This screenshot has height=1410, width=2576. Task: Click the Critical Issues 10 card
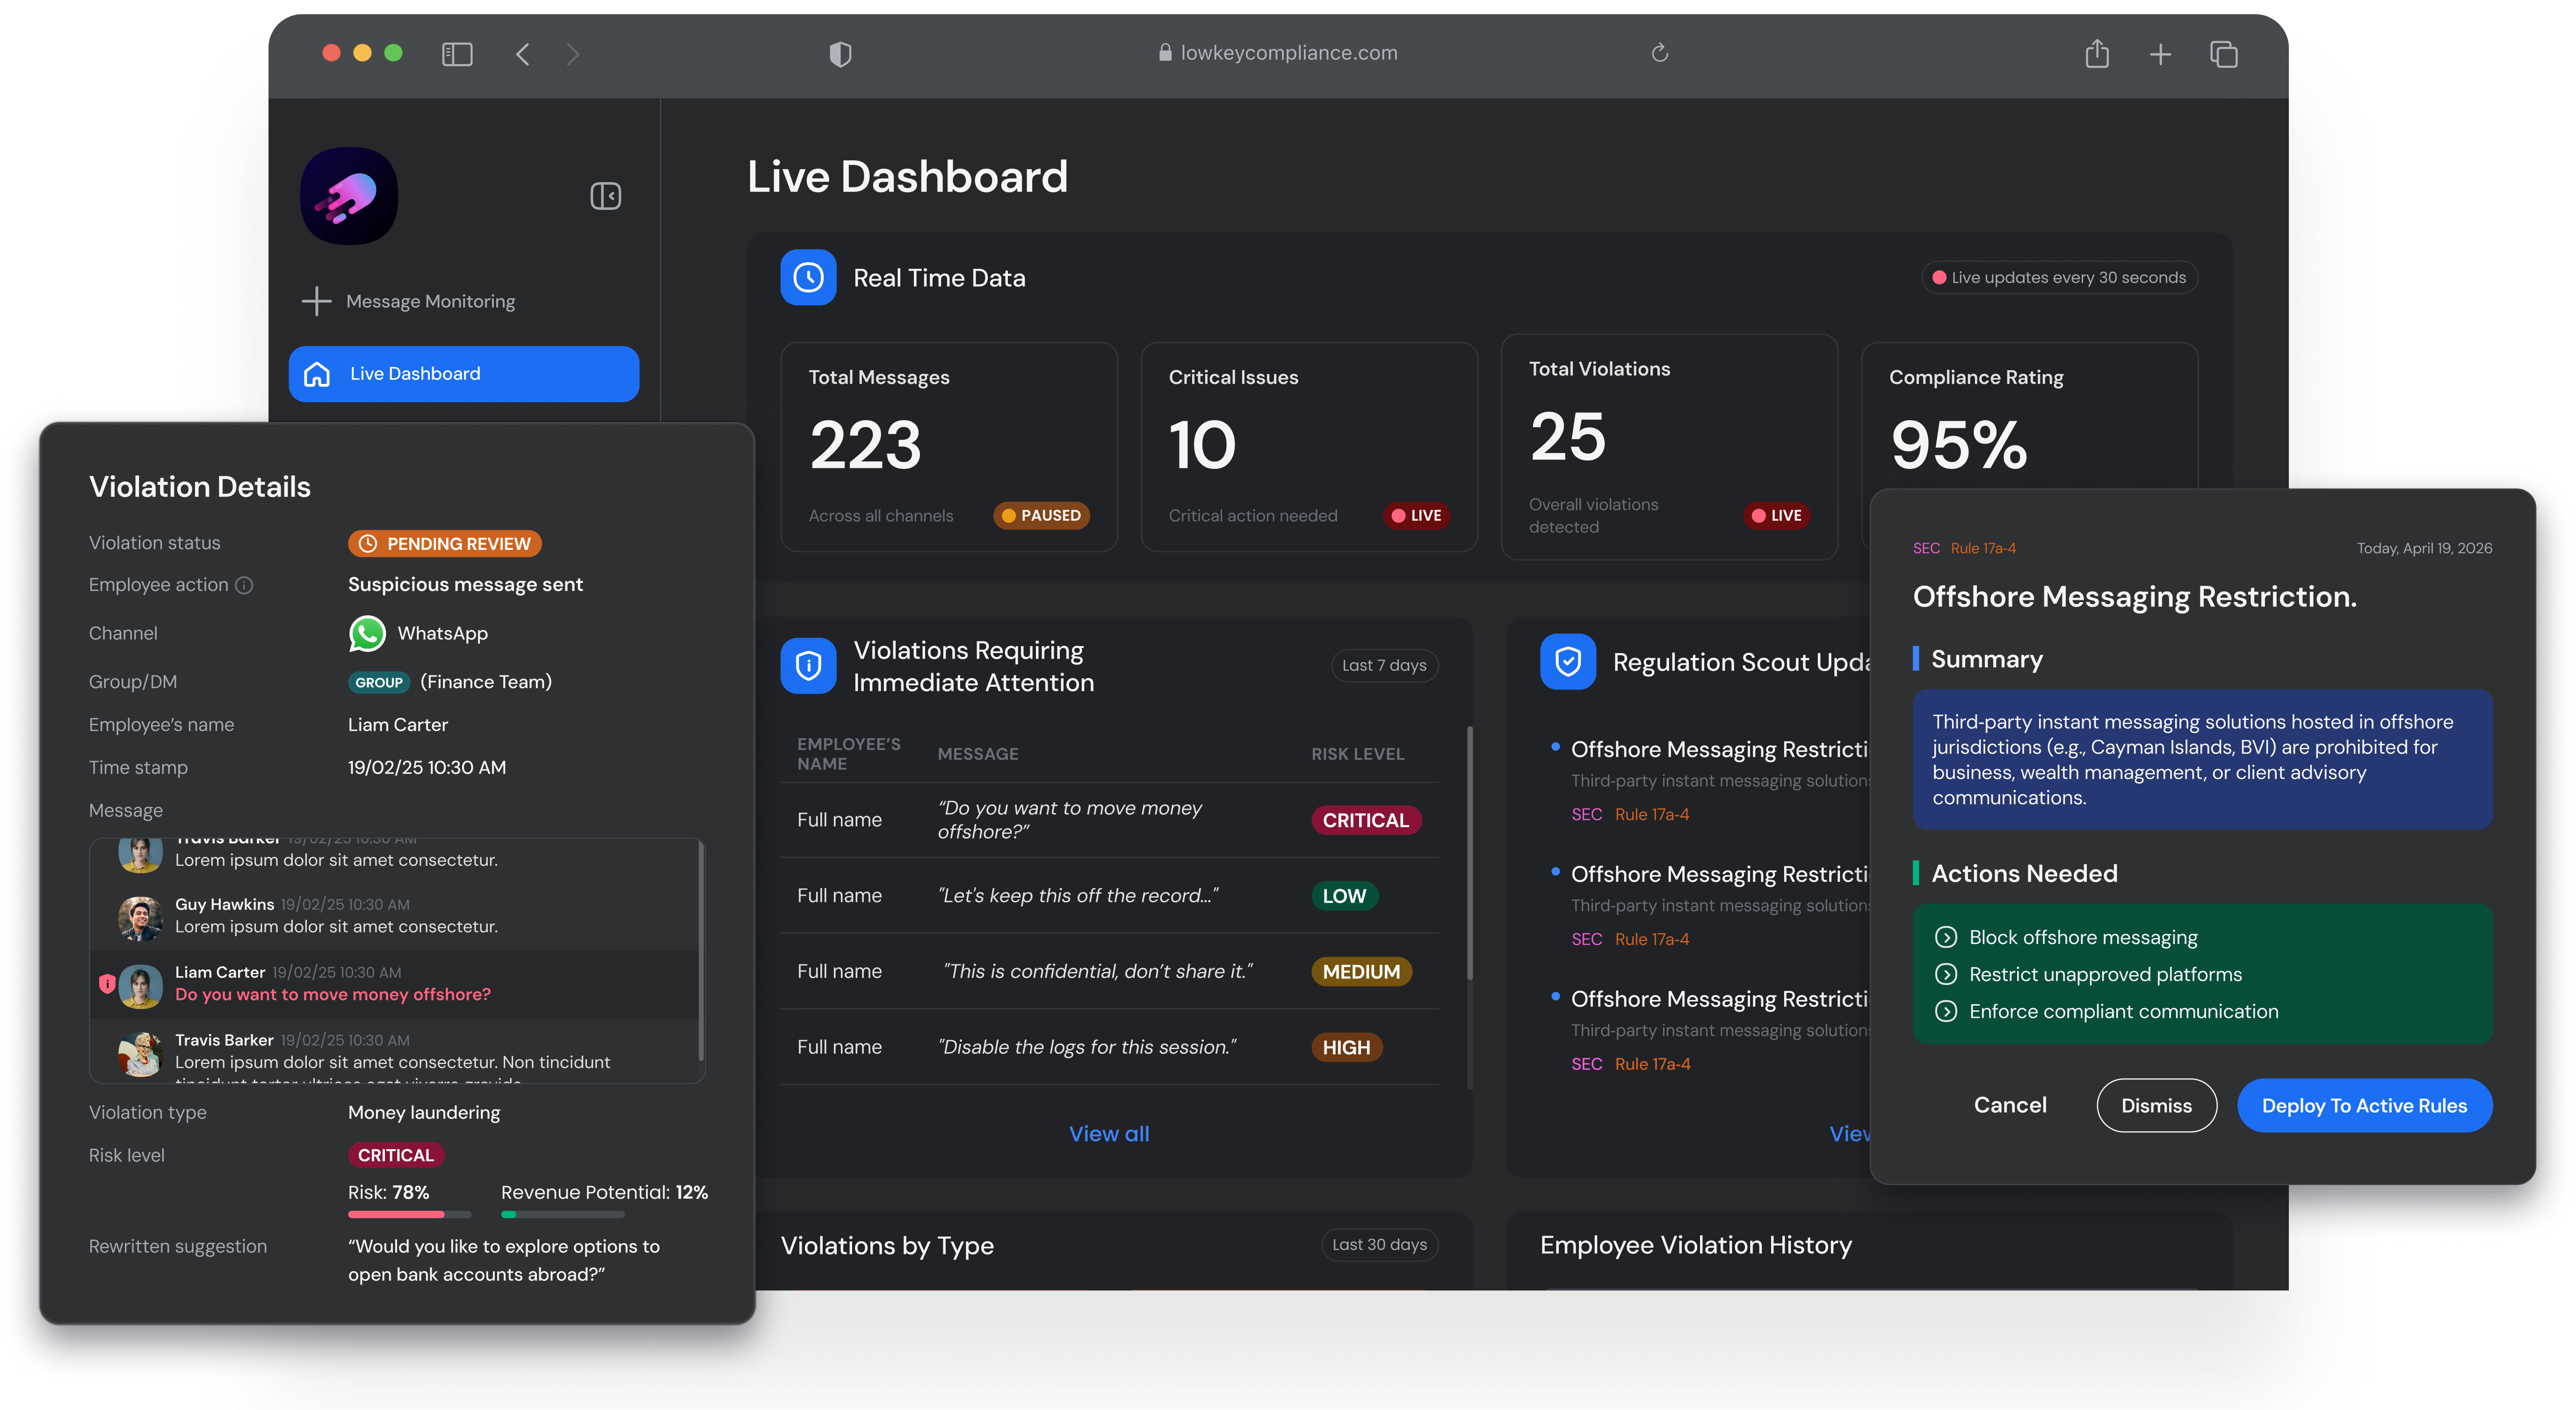tap(1309, 446)
